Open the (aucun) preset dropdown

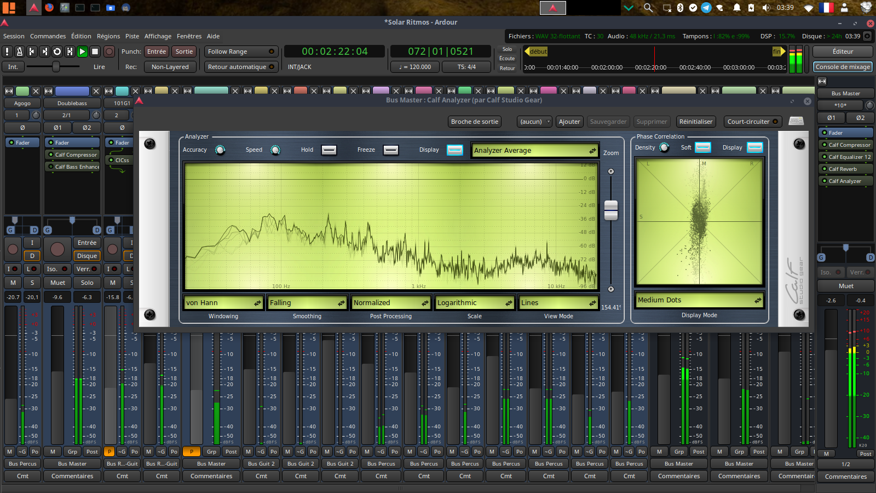pos(534,122)
